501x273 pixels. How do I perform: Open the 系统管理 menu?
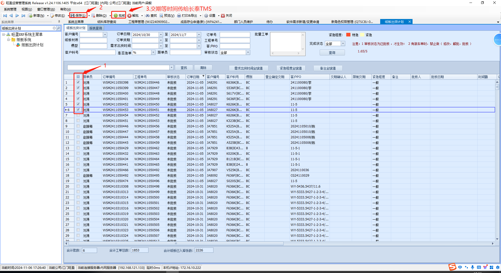(10, 9)
